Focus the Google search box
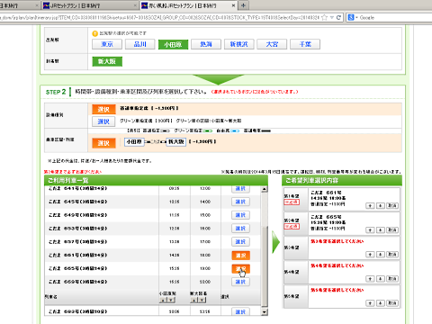The image size is (432, 324). tap(395, 18)
